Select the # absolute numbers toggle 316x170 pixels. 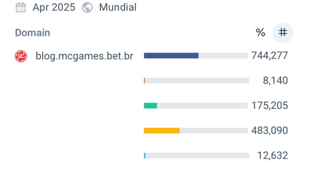click(x=283, y=33)
